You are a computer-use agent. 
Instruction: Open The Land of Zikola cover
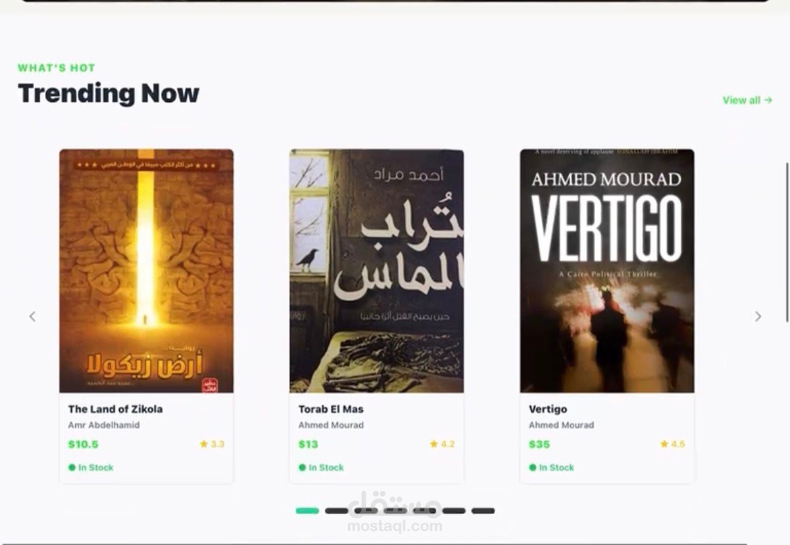(x=146, y=271)
